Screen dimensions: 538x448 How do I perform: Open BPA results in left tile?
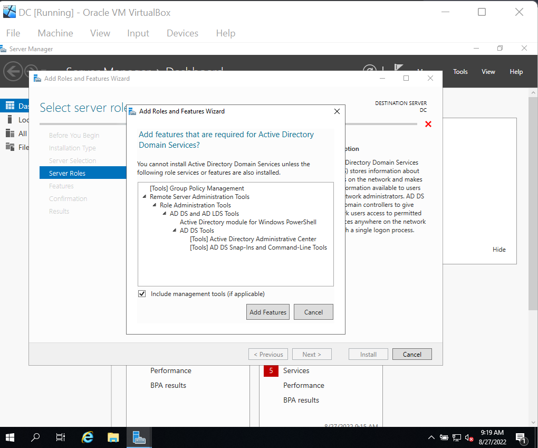[x=168, y=386]
